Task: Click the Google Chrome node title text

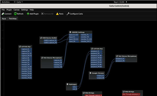Action: click(98, 73)
